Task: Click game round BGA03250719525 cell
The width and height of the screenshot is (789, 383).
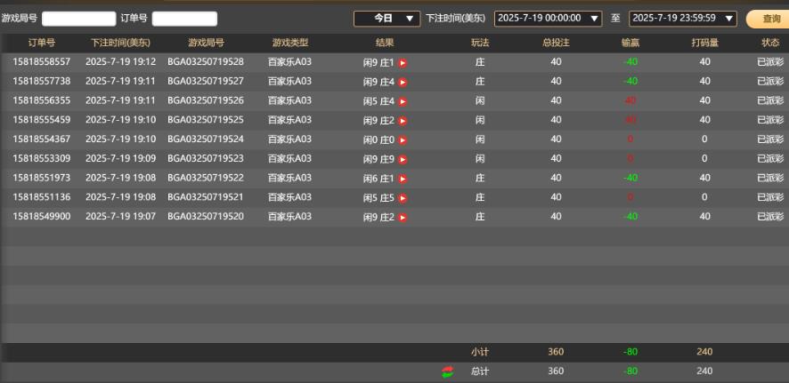Action: (x=206, y=120)
